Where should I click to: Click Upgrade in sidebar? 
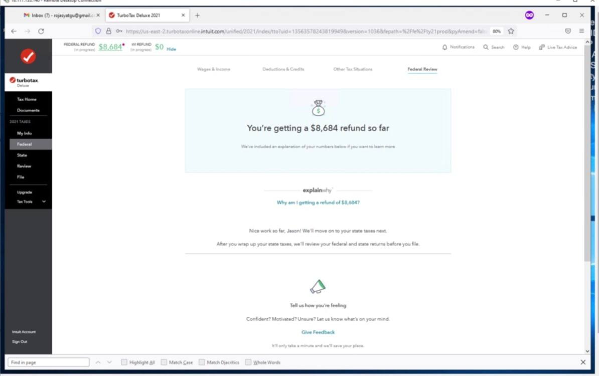tap(25, 193)
